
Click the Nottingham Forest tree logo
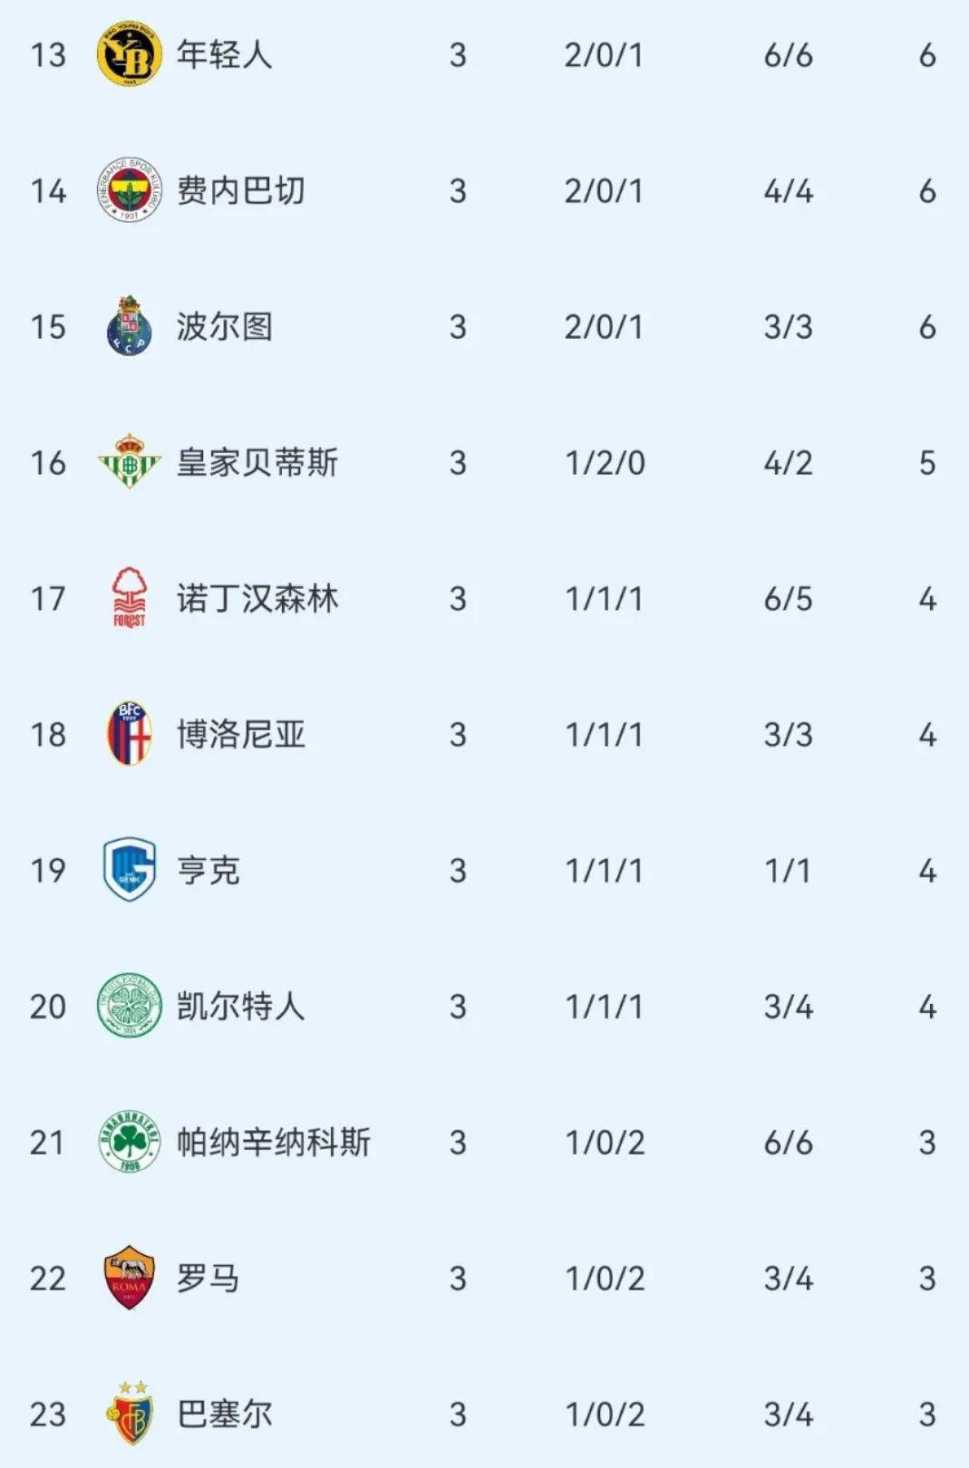pyautogui.click(x=130, y=598)
